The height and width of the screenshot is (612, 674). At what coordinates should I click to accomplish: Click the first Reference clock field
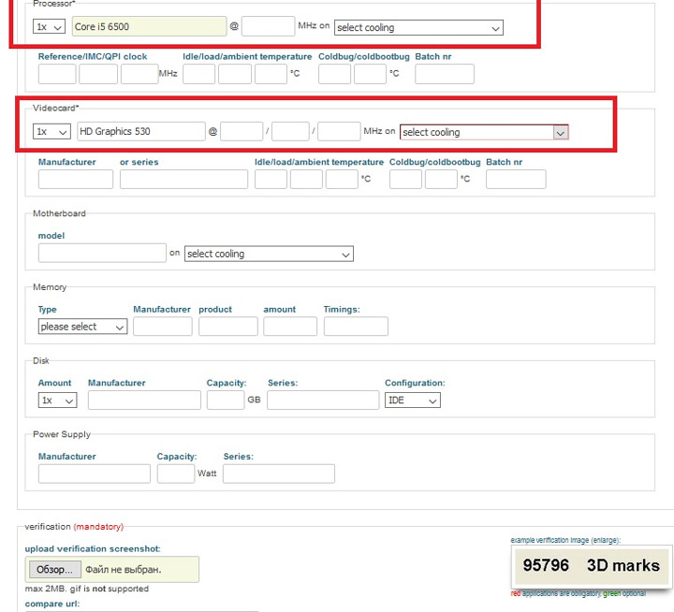pos(57,74)
